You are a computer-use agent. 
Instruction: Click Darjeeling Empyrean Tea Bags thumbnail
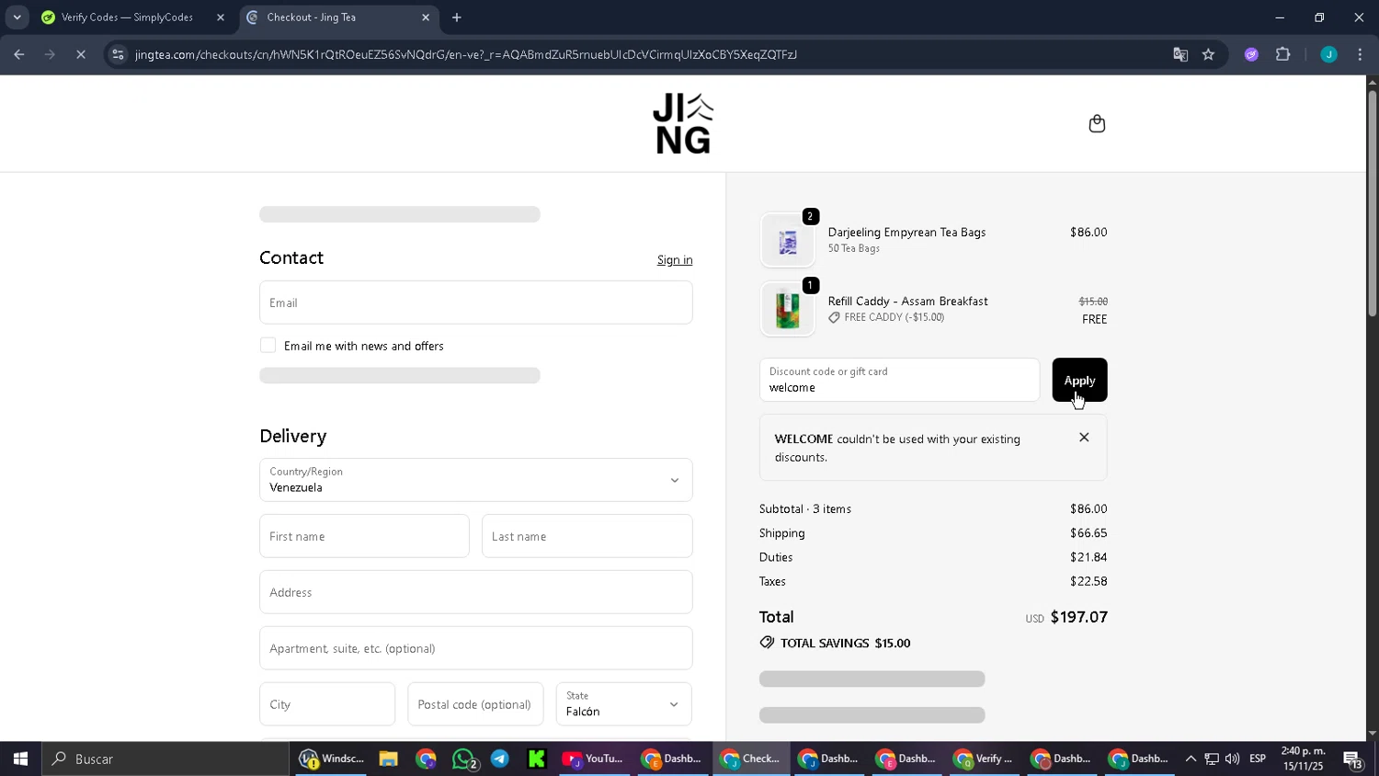(788, 240)
